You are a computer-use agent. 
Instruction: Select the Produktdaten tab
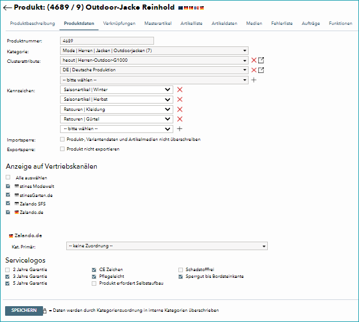coord(79,23)
